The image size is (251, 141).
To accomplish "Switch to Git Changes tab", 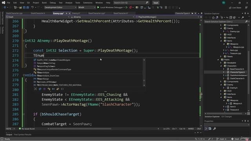I will click(226, 117).
